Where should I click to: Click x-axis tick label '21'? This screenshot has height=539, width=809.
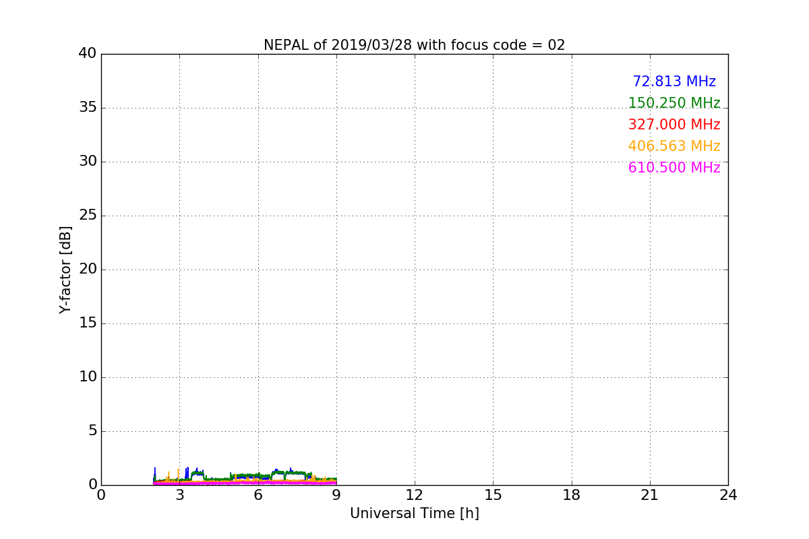tap(650, 495)
